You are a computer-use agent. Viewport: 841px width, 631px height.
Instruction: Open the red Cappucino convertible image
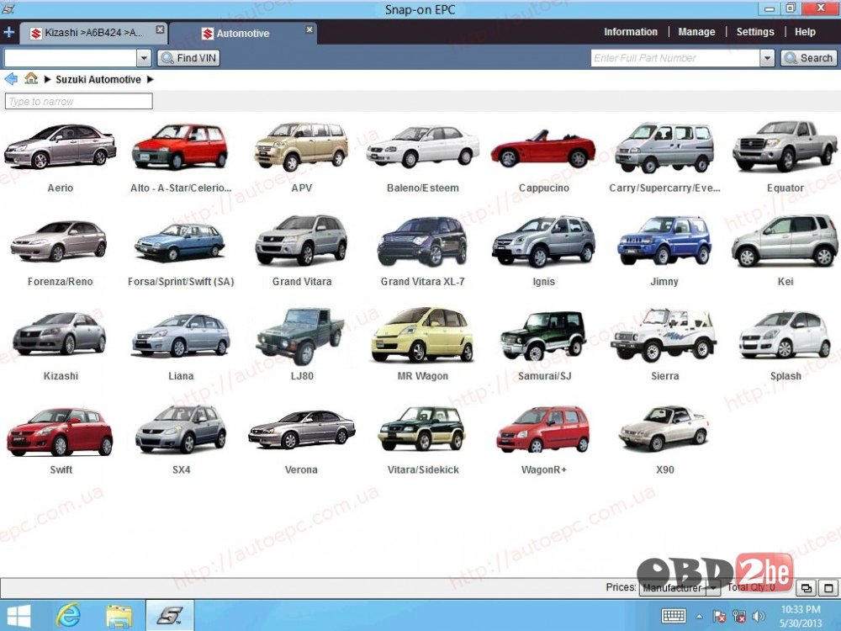(x=542, y=149)
